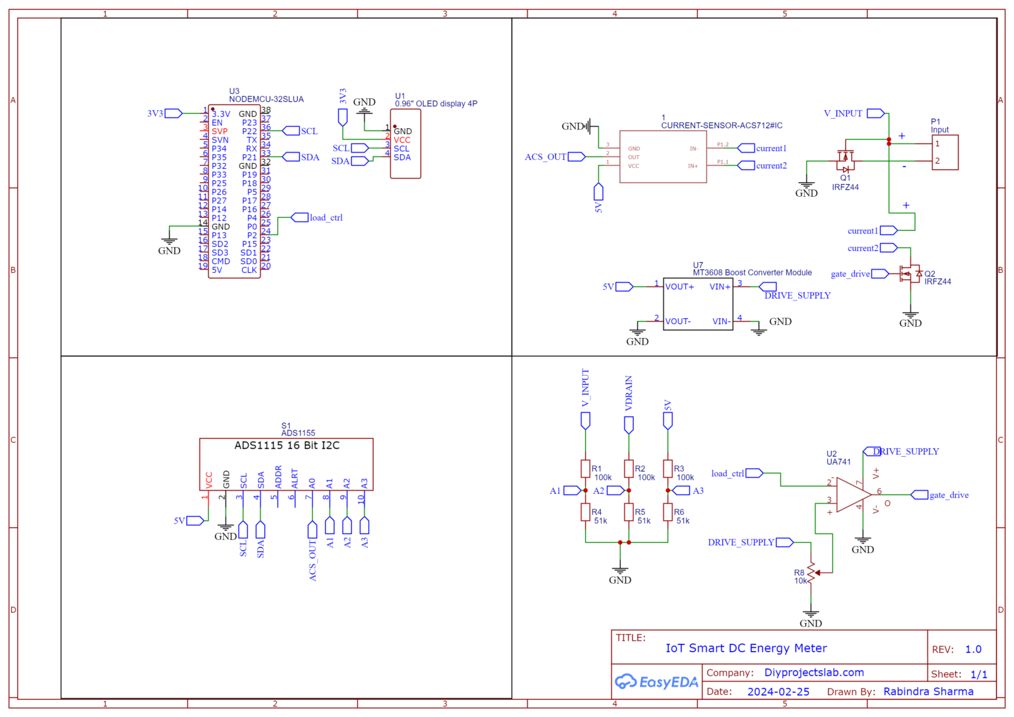
Task: Select the IoT Smart DC Energy Meter title
Action: point(747,648)
